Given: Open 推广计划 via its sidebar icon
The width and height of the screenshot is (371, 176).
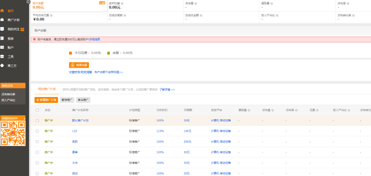Looking at the screenshot, I should click(x=2, y=20).
